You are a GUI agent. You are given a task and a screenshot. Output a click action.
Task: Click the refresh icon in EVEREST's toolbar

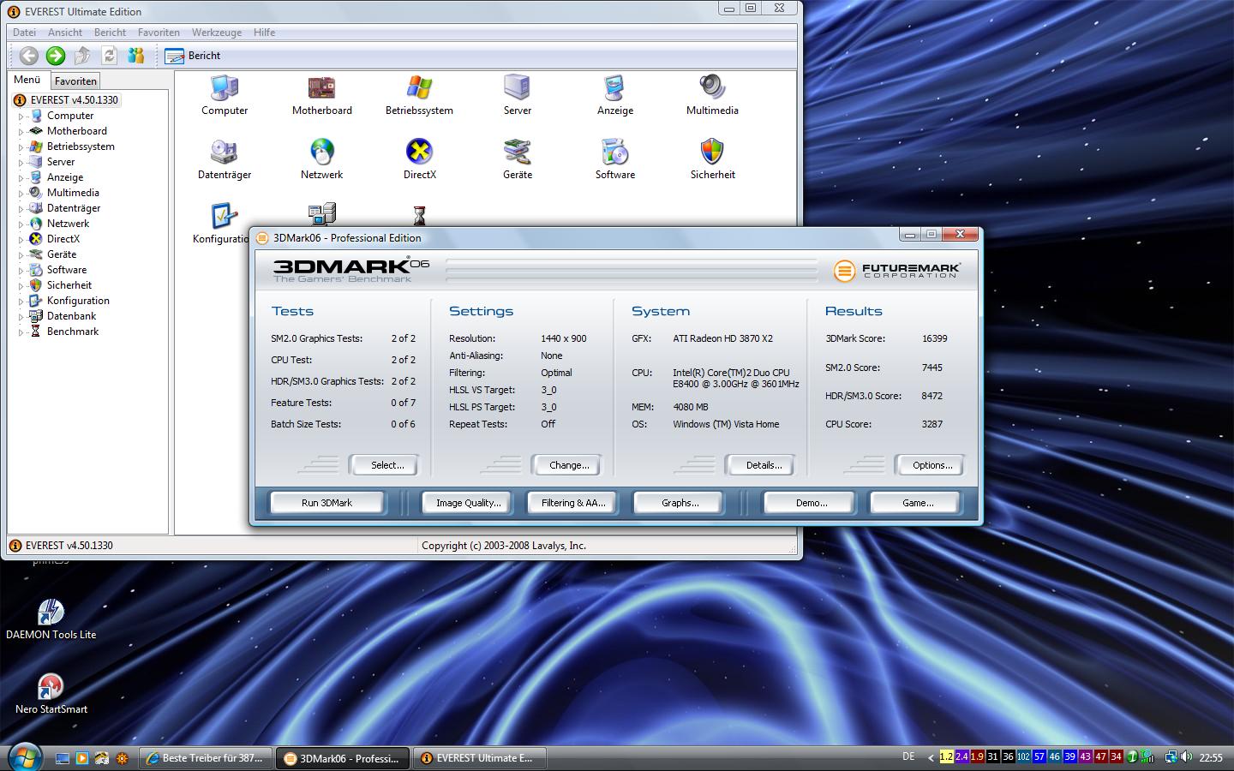coord(109,56)
